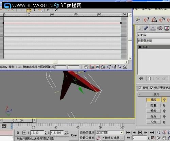Click the time slider right arrow
This screenshot has width=170, height=141.
coord(35,120)
